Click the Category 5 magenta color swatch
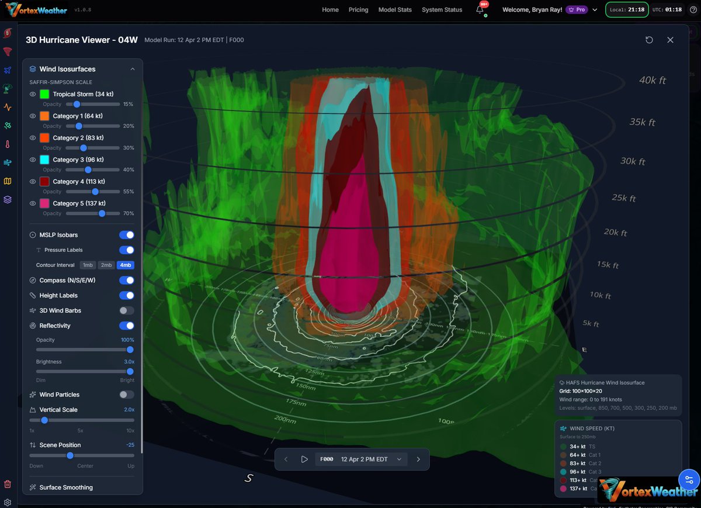The height and width of the screenshot is (508, 701). point(44,203)
